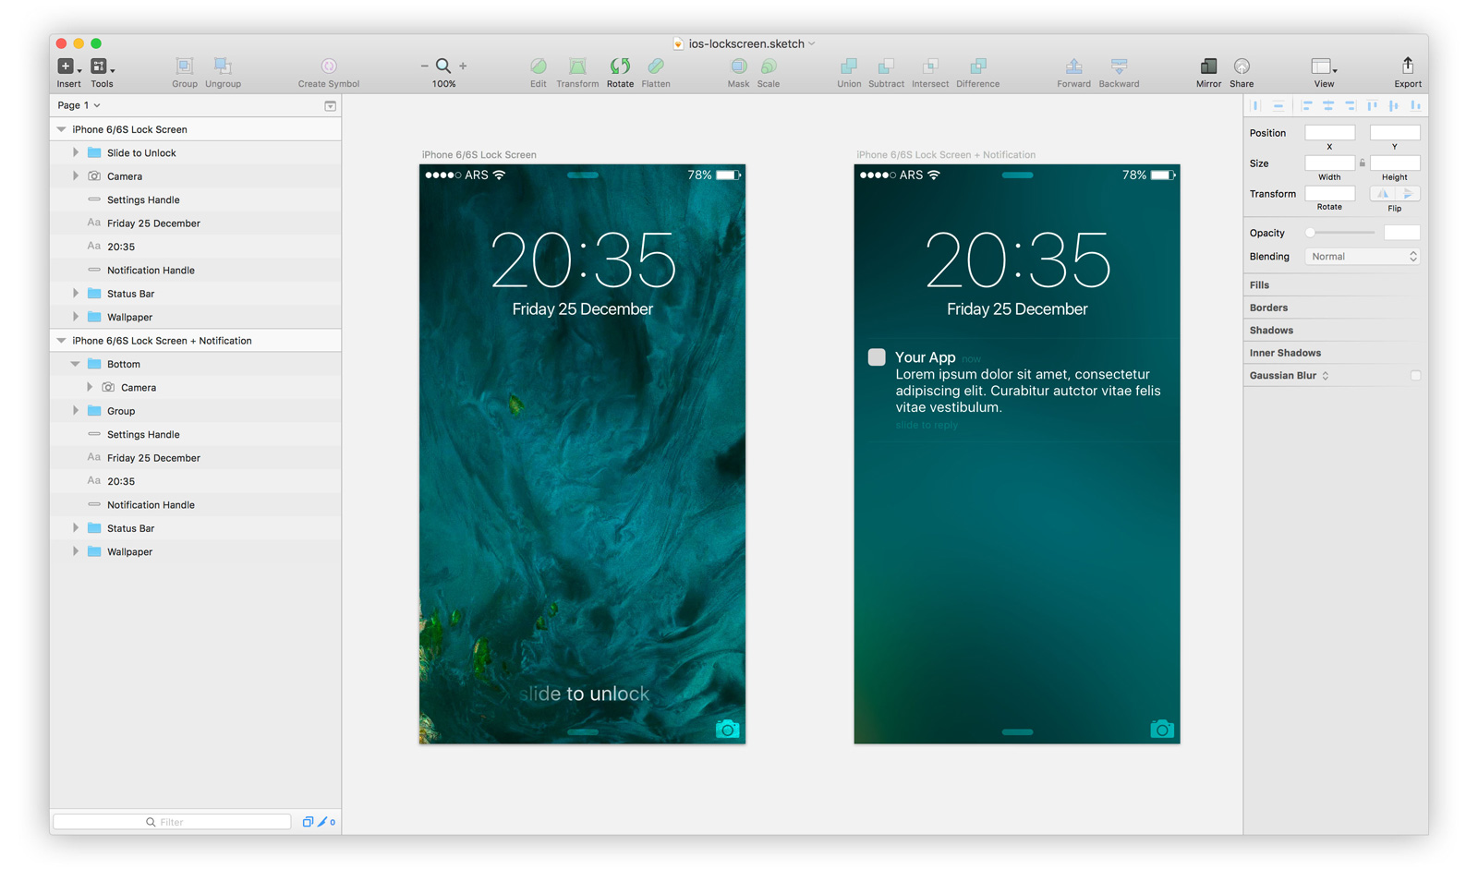The image size is (1478, 869).
Task: Flip the selection horizontally
Action: coord(1383,193)
